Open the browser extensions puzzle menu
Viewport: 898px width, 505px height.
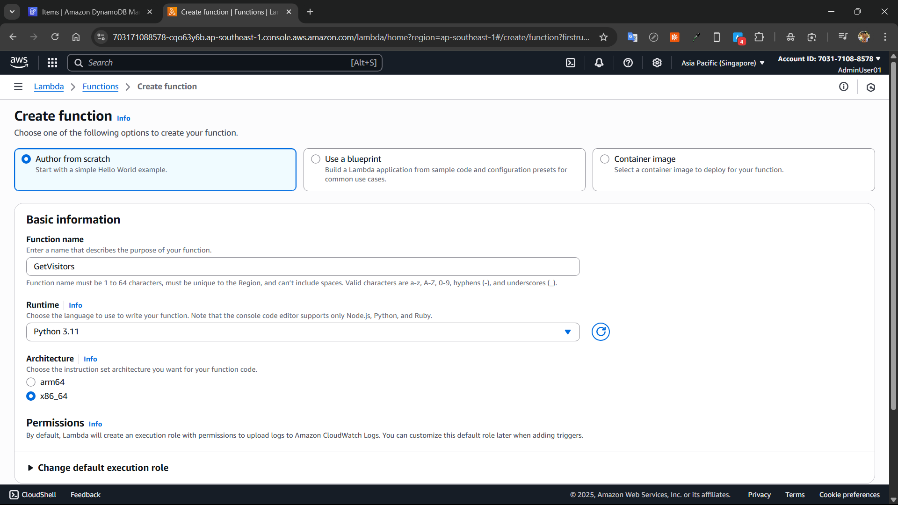coord(760,37)
